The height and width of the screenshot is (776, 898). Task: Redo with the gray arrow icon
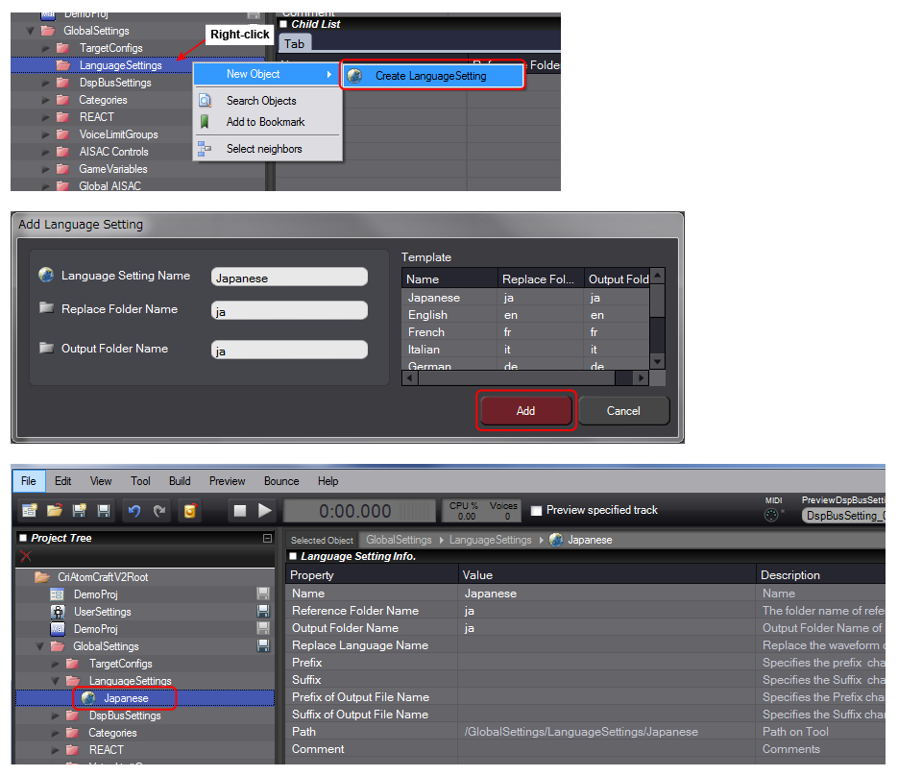(x=159, y=510)
